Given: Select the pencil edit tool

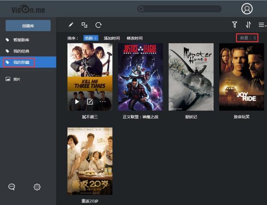Looking at the screenshot, I should pos(71,25).
